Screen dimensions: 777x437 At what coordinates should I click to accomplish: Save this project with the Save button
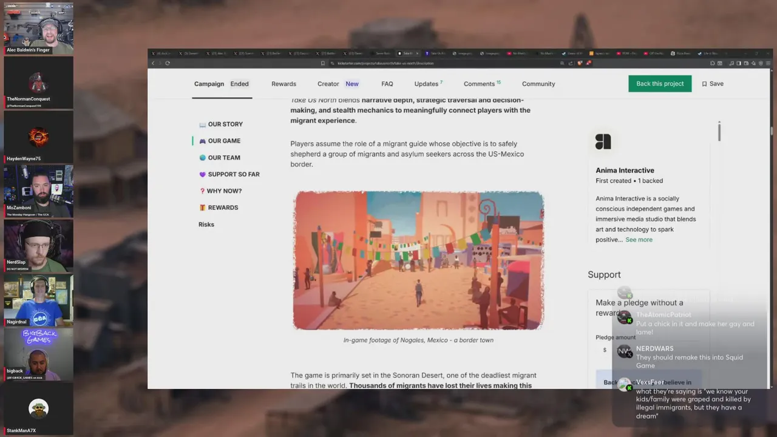tap(713, 84)
